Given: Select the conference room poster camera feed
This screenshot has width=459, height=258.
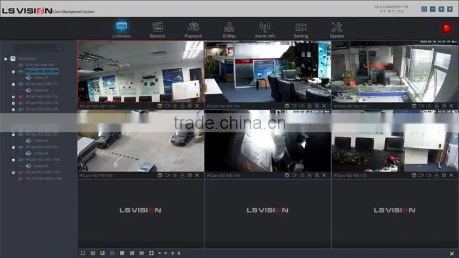Looking at the screenshot, I should click(x=140, y=71).
